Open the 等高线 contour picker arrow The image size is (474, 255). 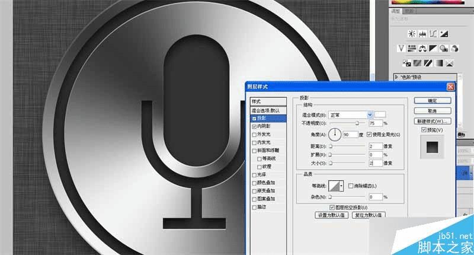[341, 186]
